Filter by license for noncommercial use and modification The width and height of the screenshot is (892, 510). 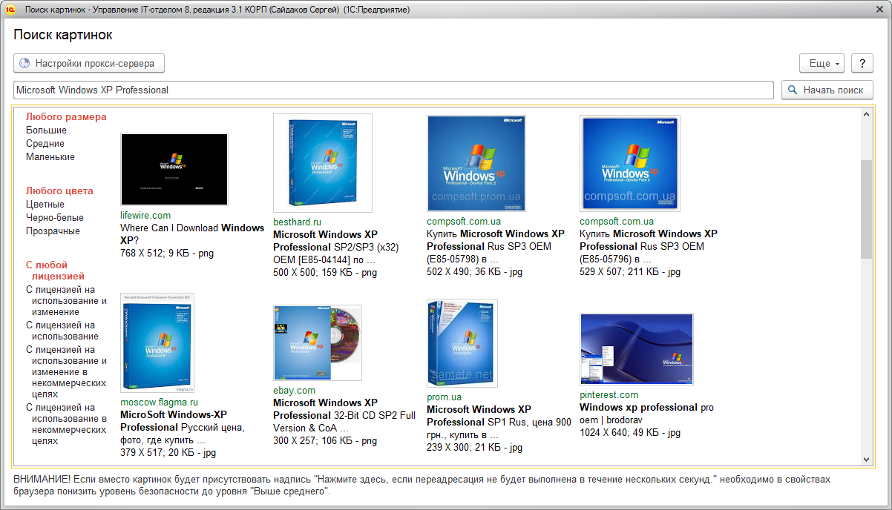pos(67,371)
